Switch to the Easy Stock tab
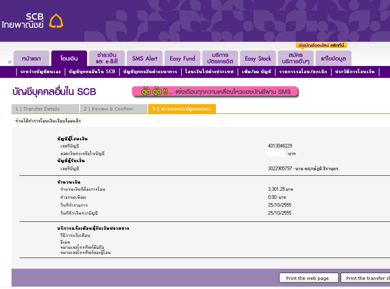390x289 pixels. (258, 58)
